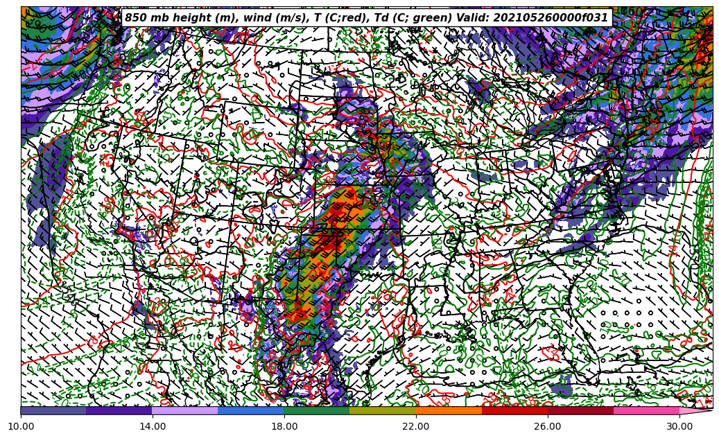Select the hot pink colorbar segment
Screen dimensions: 719x438
(646, 410)
